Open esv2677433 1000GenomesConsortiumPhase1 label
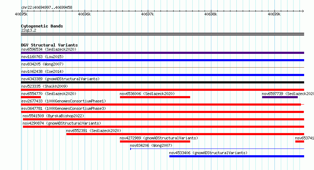The image size is (314, 170). coord(64,101)
